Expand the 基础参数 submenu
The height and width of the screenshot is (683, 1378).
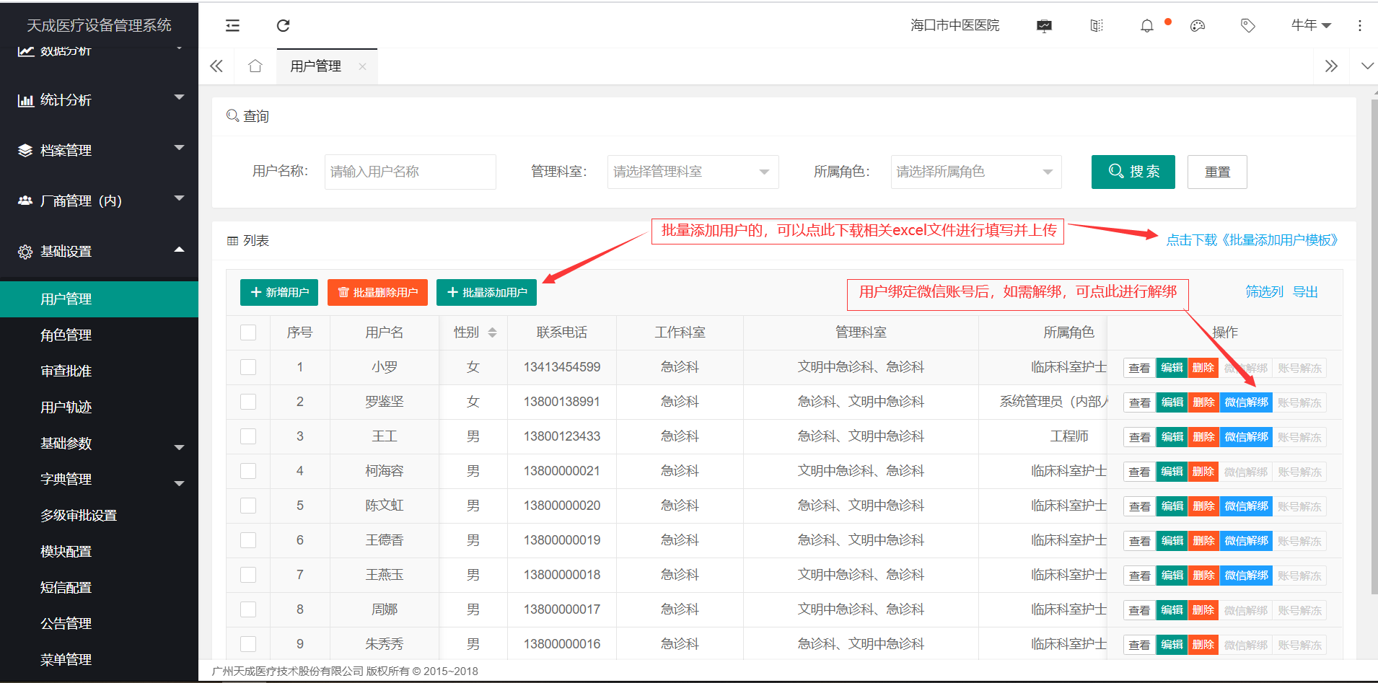pyautogui.click(x=180, y=447)
